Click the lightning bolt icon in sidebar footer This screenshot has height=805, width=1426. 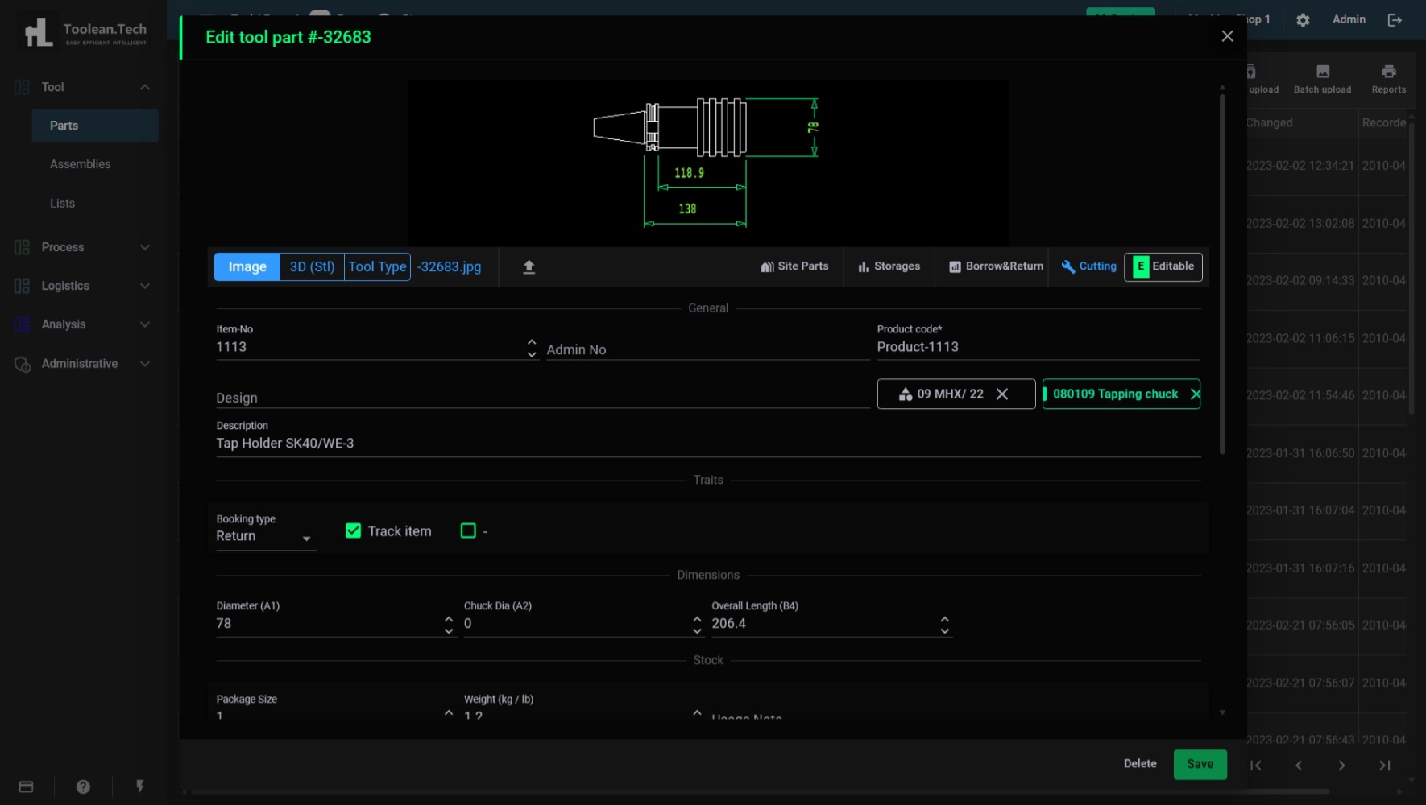pyautogui.click(x=139, y=786)
